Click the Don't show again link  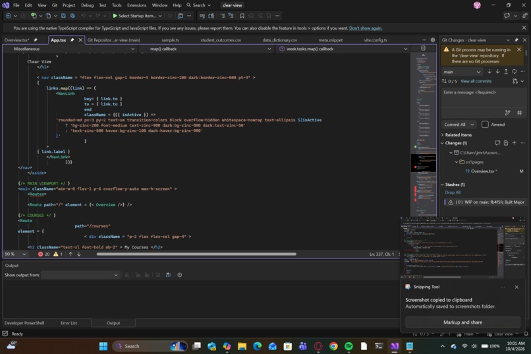(366, 28)
